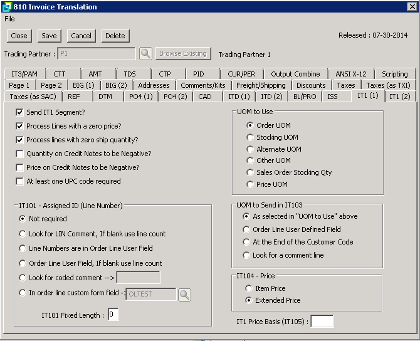Click the Trading Partner lookup magnifier icon
Screen dimensions: 420x341
click(145, 54)
